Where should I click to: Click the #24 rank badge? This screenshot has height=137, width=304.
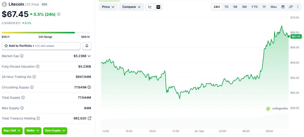(x=44, y=4)
